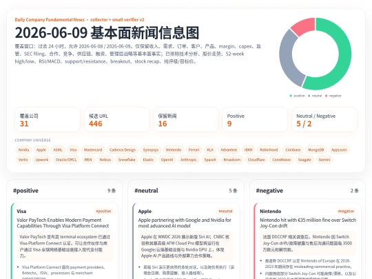Open the Valor PayTech Visa Platform Connect headline
372x279 pixels.
click(63, 223)
